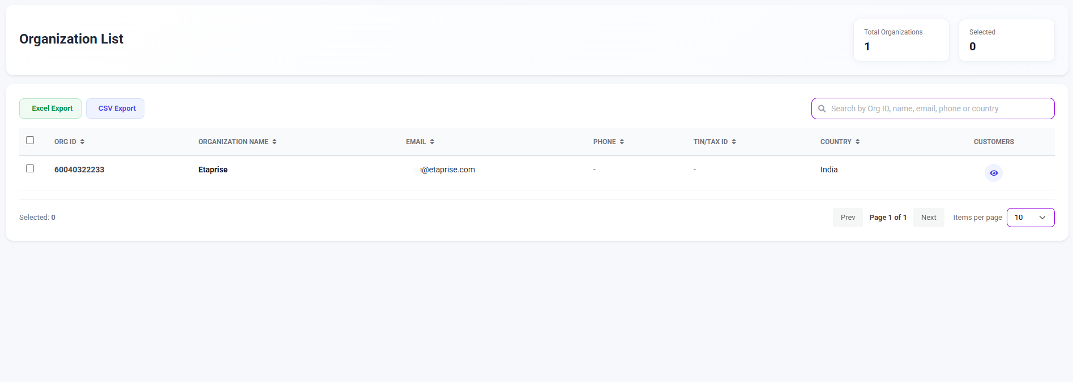Open organization ID 60040322233

79,170
